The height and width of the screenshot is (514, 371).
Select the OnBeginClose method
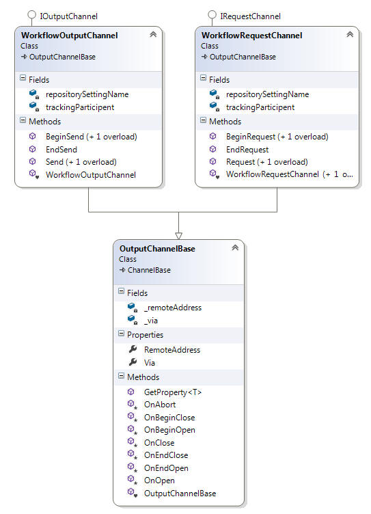pos(169,418)
